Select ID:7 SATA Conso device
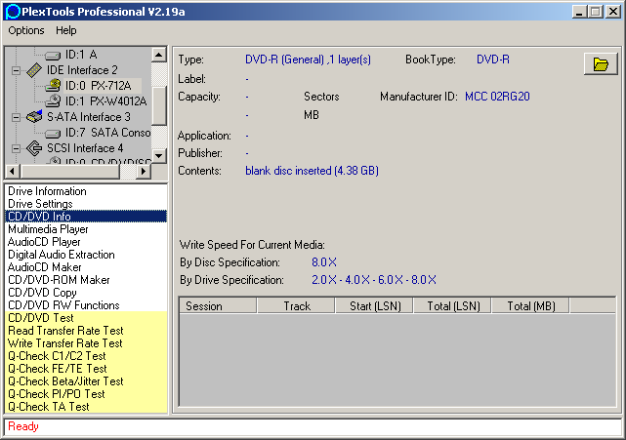Screen dimensions: 626x440 click(x=107, y=133)
